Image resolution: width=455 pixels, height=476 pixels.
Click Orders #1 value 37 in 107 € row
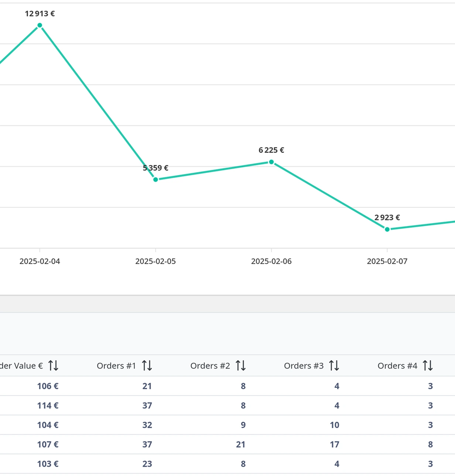[147, 444]
